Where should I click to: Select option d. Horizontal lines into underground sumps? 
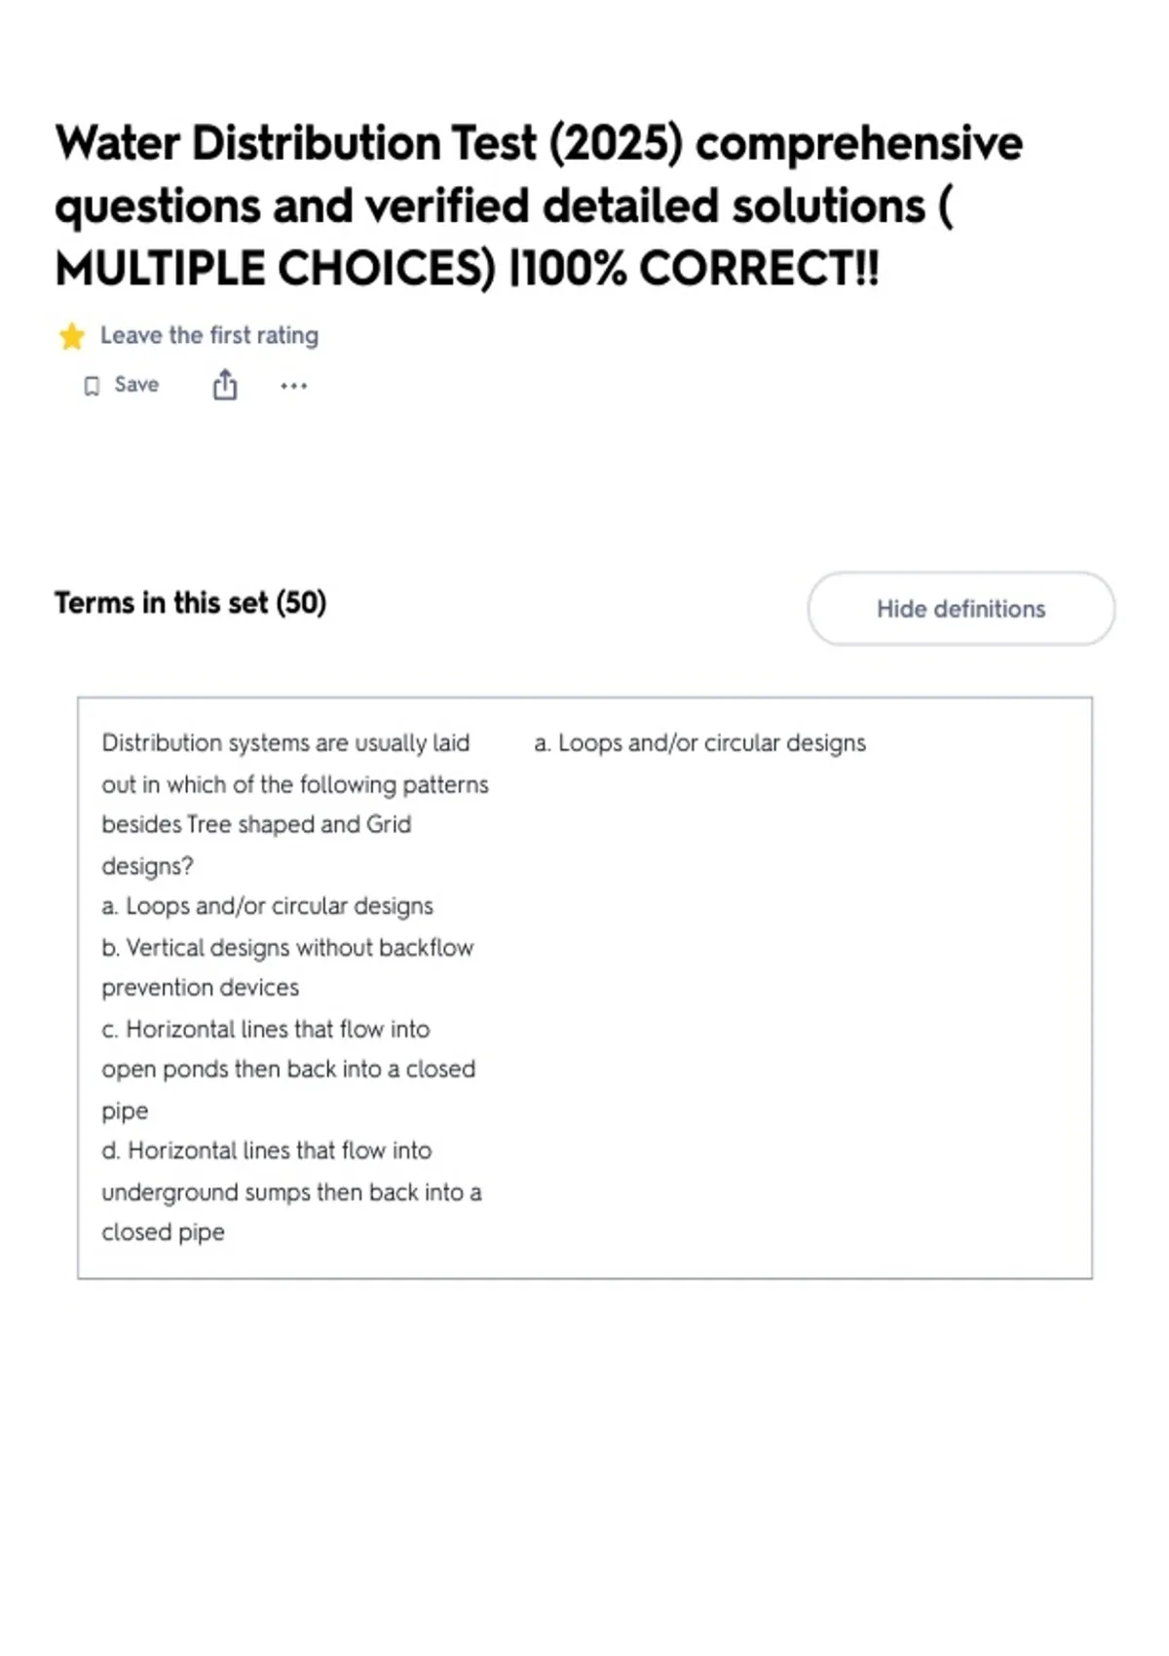(291, 1191)
